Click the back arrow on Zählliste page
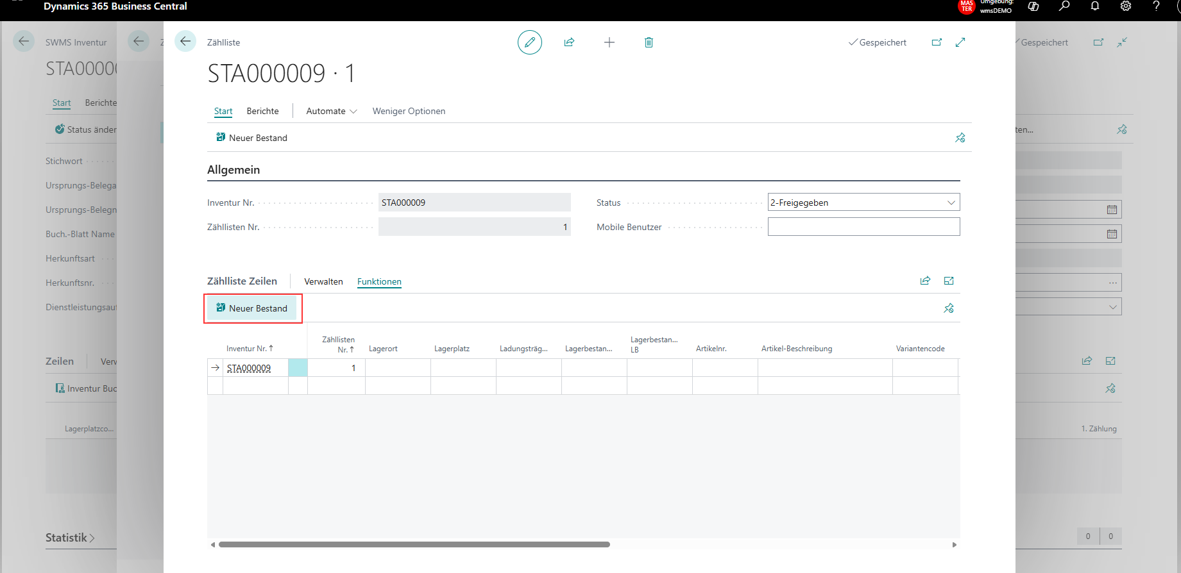Image resolution: width=1181 pixels, height=573 pixels. click(185, 42)
